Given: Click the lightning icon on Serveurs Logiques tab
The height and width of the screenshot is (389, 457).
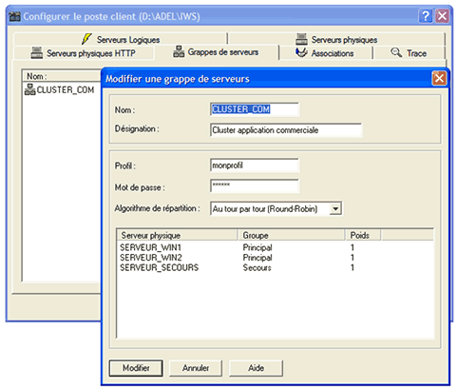Looking at the screenshot, I should point(86,39).
